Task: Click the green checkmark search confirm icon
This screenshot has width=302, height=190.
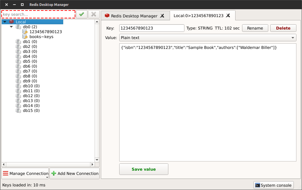Action: tap(82, 14)
